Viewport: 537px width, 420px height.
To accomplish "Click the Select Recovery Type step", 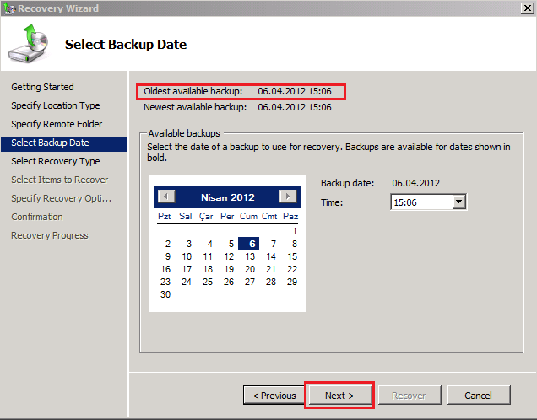I will point(55,161).
